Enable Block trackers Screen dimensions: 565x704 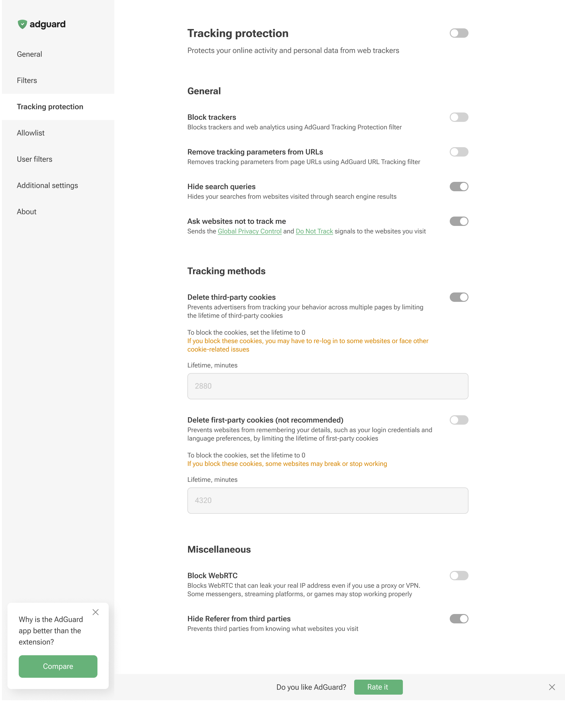[x=459, y=117]
